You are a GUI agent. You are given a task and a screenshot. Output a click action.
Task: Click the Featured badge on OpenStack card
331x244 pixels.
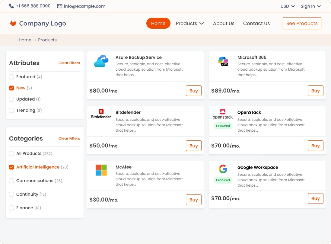[x=223, y=126]
